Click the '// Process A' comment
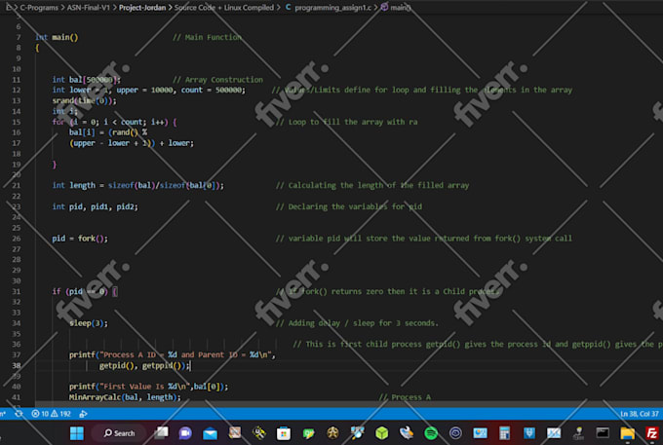Screen dimensions: 663x445 click(x=405, y=397)
